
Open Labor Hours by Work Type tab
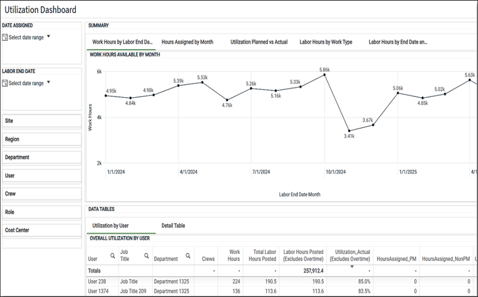[x=325, y=42]
